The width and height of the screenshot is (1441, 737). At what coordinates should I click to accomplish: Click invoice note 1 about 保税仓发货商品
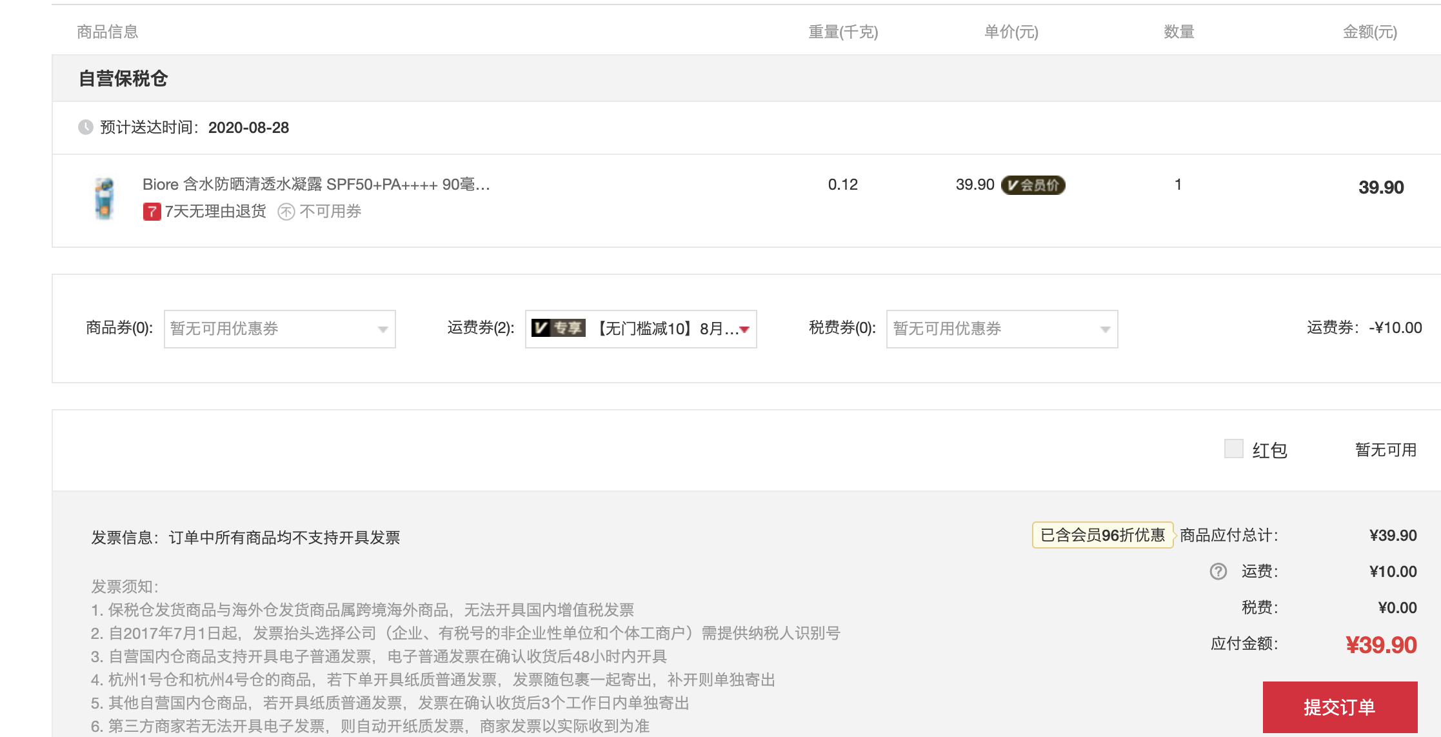tap(363, 610)
